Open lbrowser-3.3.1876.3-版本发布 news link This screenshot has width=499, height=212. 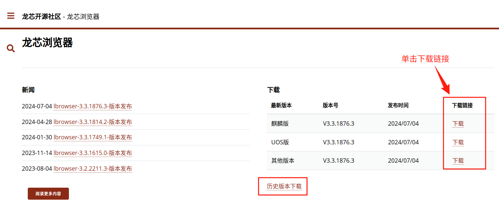pos(93,106)
